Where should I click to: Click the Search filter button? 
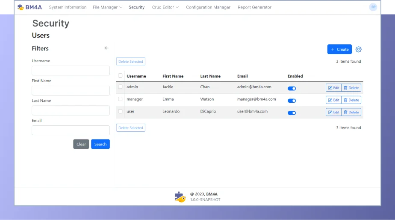tap(100, 144)
